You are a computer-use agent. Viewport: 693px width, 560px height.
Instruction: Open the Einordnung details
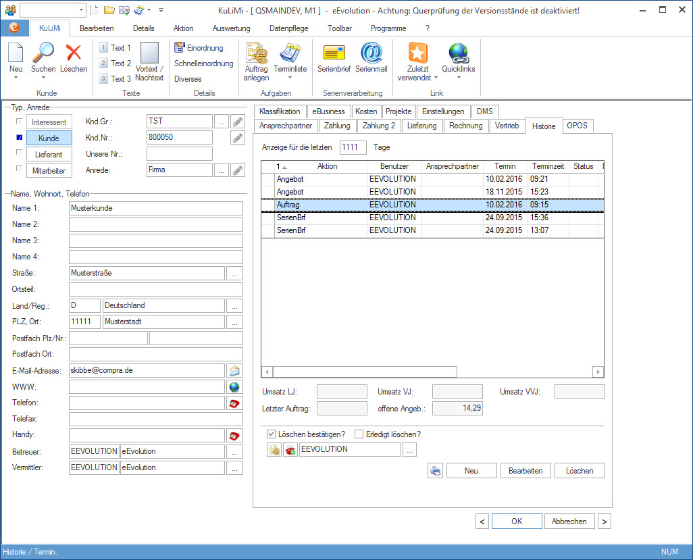tap(199, 48)
